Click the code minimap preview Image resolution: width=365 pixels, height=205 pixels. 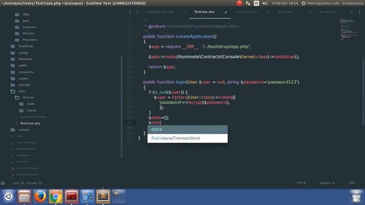348,30
